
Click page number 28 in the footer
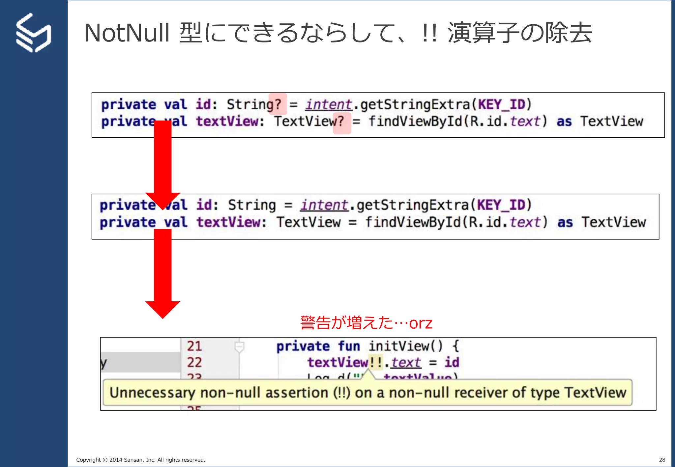[662, 460]
